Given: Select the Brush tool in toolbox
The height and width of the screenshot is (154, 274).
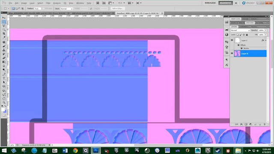Looking at the screenshot, I should 4,46.
